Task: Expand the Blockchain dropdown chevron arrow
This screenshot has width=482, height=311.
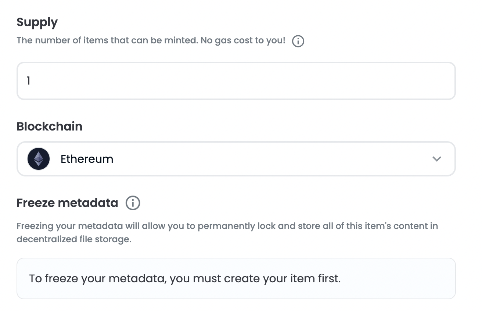Action: (436, 159)
